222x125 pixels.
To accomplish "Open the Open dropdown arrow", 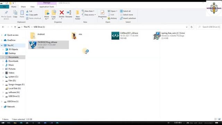I will point(117,11).
